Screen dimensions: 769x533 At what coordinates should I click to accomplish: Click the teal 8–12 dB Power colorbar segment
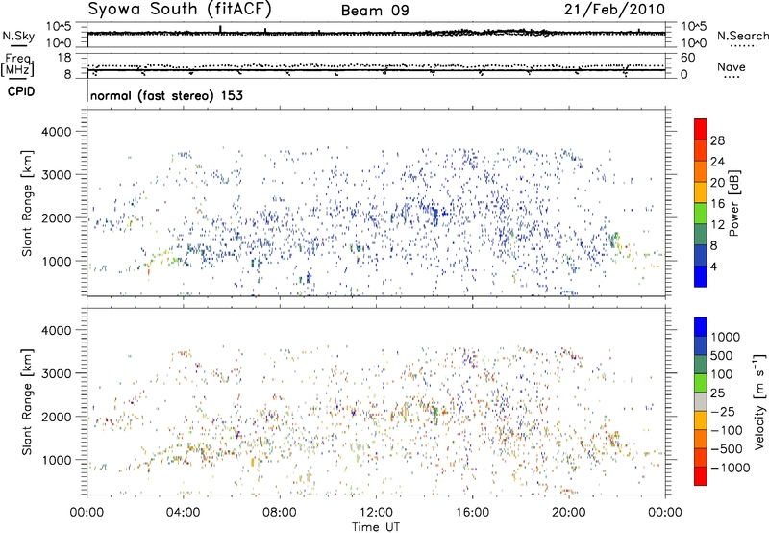pyautogui.click(x=701, y=234)
